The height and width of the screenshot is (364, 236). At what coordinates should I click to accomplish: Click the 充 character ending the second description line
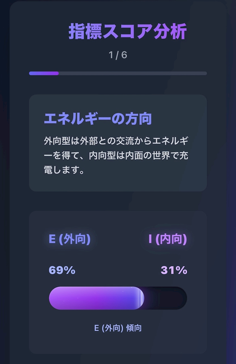pyautogui.click(x=181, y=156)
